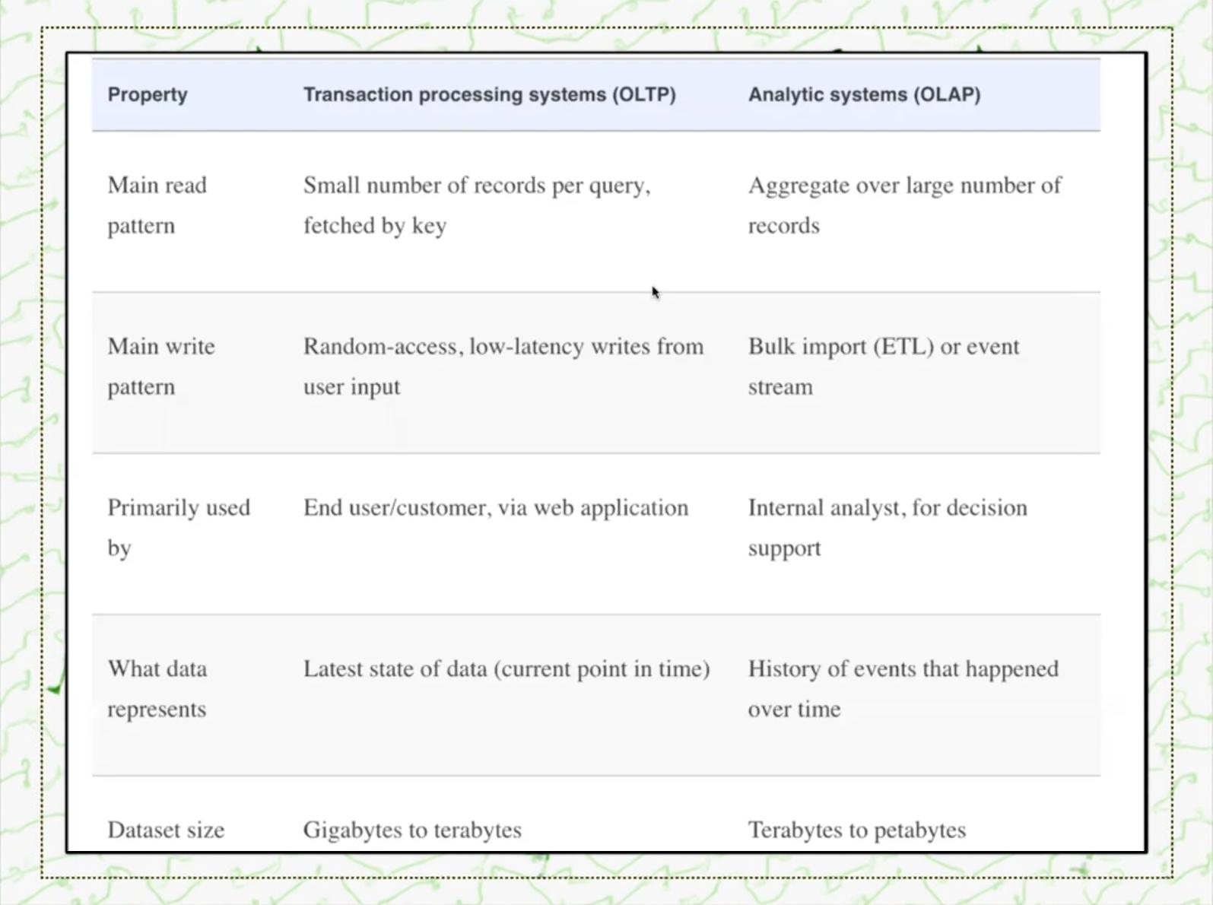This screenshot has height=905, width=1213.
Task: Click the 'Terabytes to petabytes' cell
Action: 857,830
